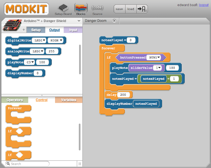Screen dimensions: 211x168
Task: Click the search magnifier icon
Action: pos(8,164)
